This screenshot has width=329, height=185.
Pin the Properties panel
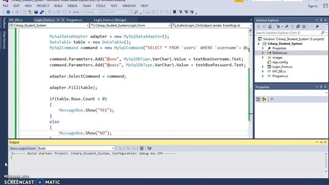[321, 87]
